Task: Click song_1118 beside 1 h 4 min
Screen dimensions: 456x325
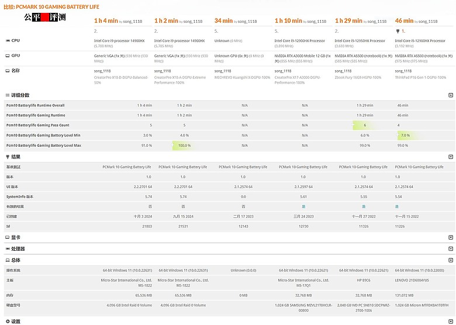Action: (x=133, y=22)
